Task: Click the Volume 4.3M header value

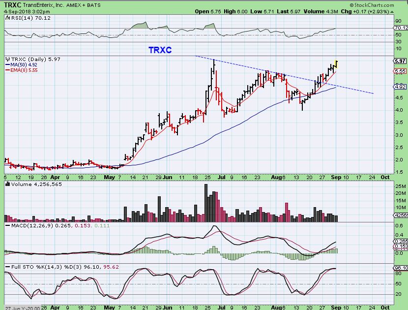Action: pyautogui.click(x=321, y=11)
